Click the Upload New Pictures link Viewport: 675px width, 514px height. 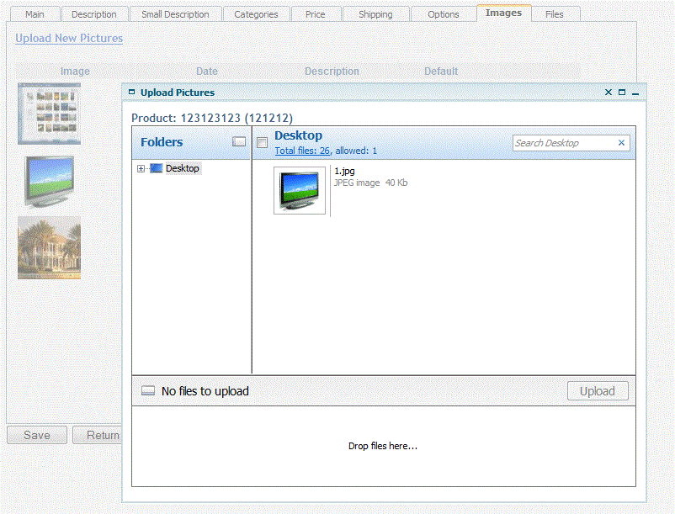[x=69, y=39]
